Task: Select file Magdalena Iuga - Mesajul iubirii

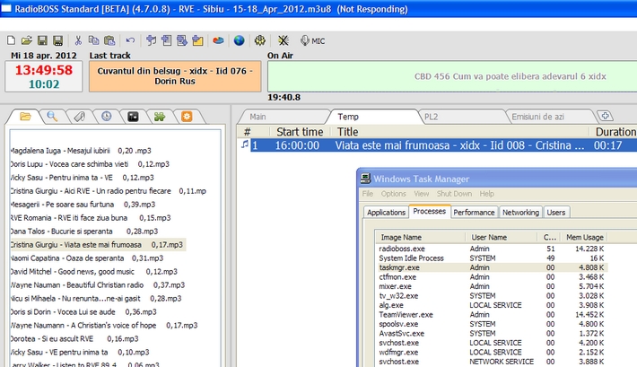Action: tap(81, 151)
